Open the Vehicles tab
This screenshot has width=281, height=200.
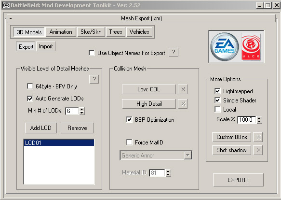click(139, 32)
